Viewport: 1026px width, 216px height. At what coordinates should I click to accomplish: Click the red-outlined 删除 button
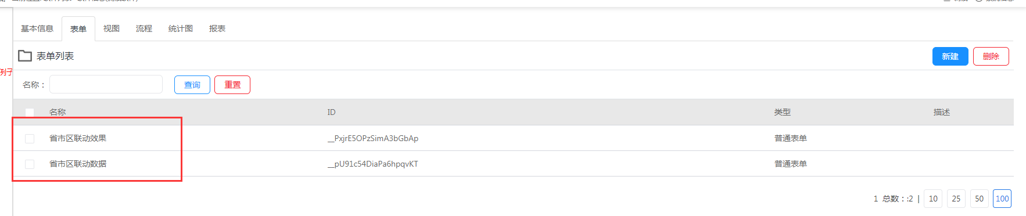pyautogui.click(x=991, y=56)
